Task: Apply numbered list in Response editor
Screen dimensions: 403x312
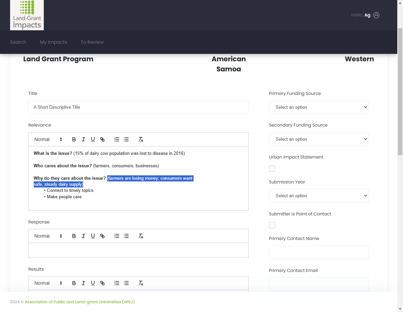Action: coord(117,236)
